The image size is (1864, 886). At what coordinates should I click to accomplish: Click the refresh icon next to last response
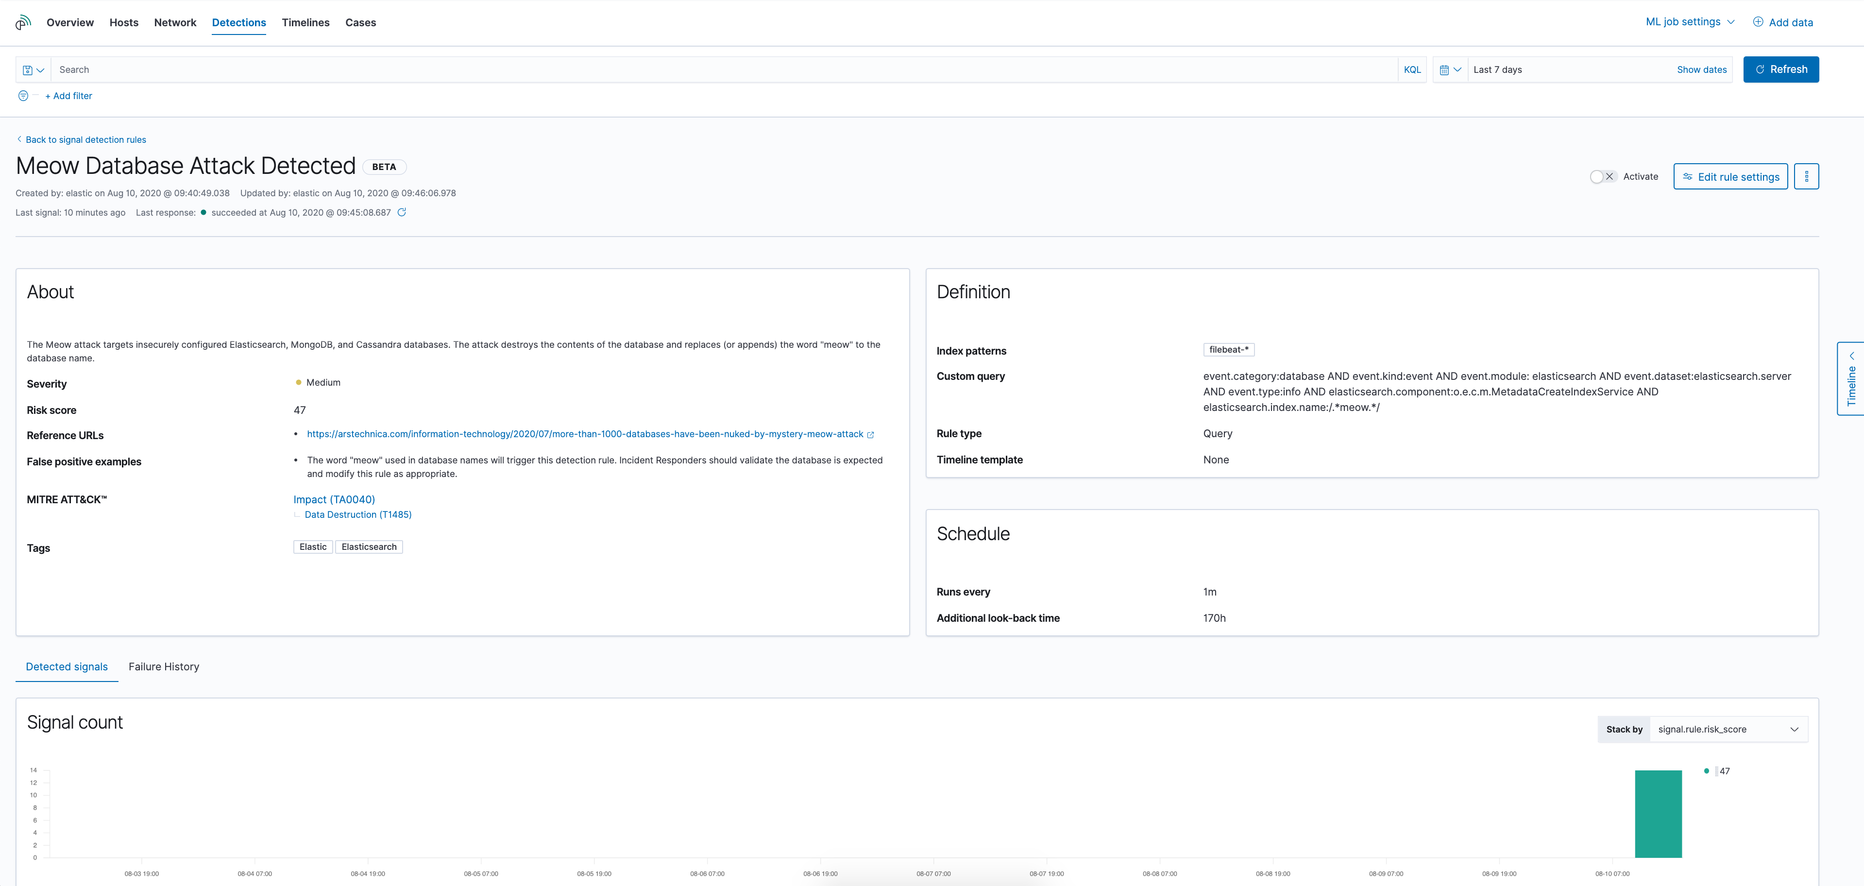pos(402,212)
